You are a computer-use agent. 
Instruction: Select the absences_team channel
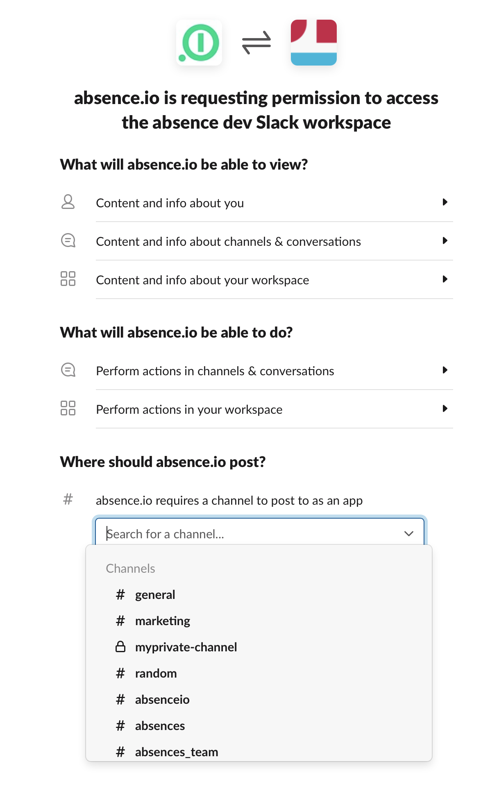tap(177, 752)
